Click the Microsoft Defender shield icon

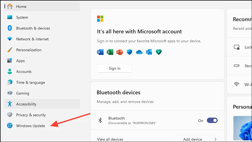coord(129,52)
